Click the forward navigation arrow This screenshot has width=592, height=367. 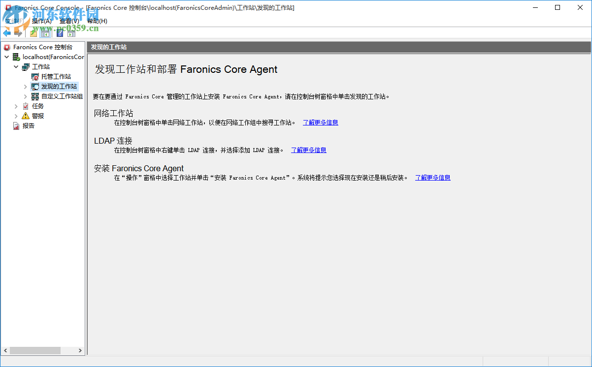[18, 33]
